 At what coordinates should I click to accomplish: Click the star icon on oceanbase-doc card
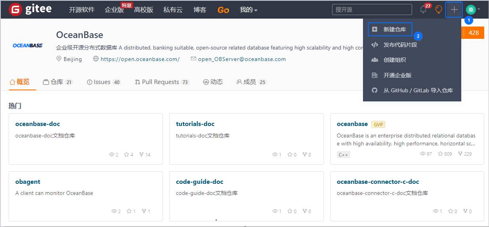click(127, 155)
